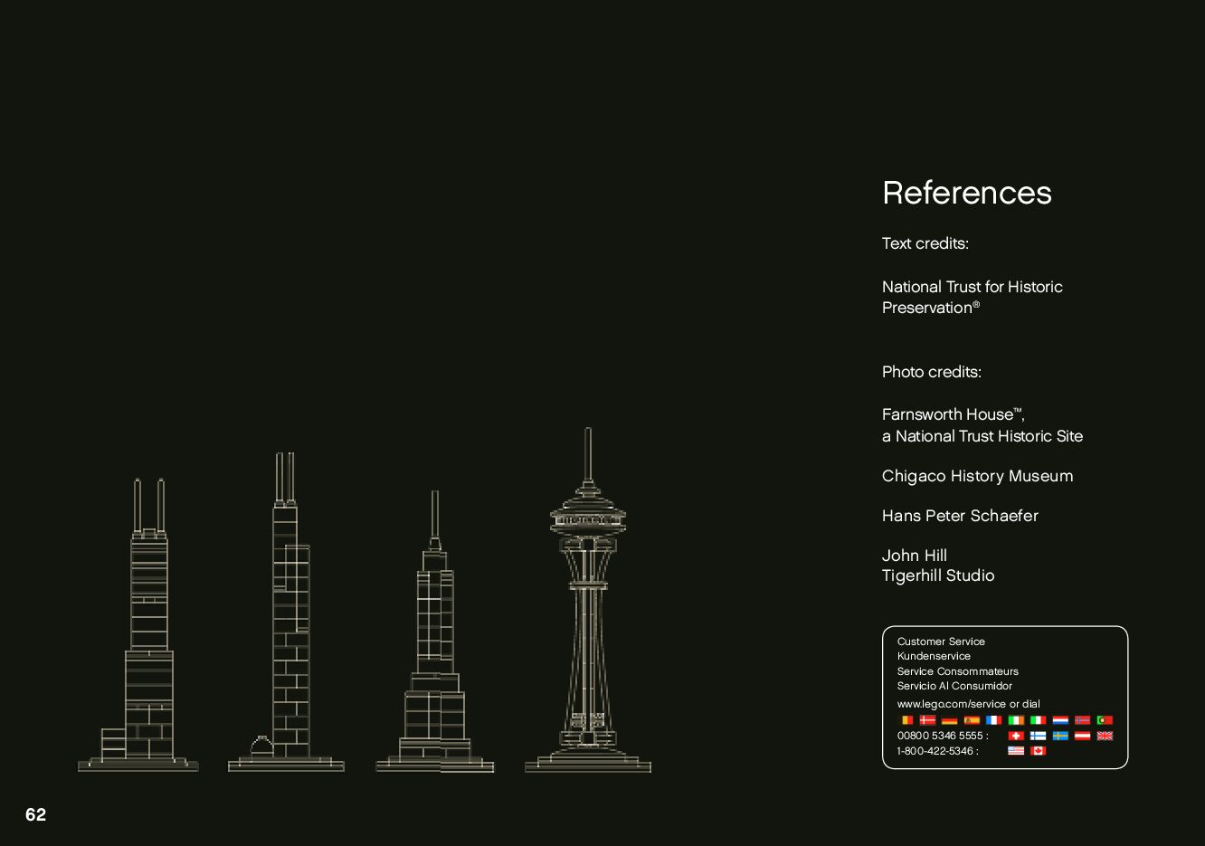
Task: Open the www.lego.com/service link
Action: [x=951, y=704]
